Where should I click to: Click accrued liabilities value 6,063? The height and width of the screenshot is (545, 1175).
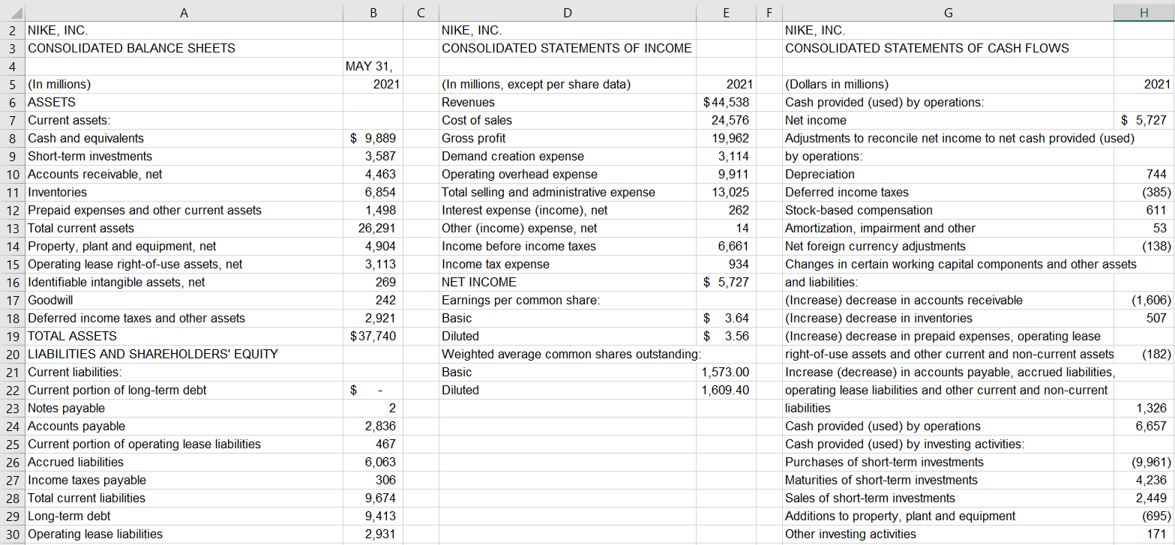(x=373, y=462)
